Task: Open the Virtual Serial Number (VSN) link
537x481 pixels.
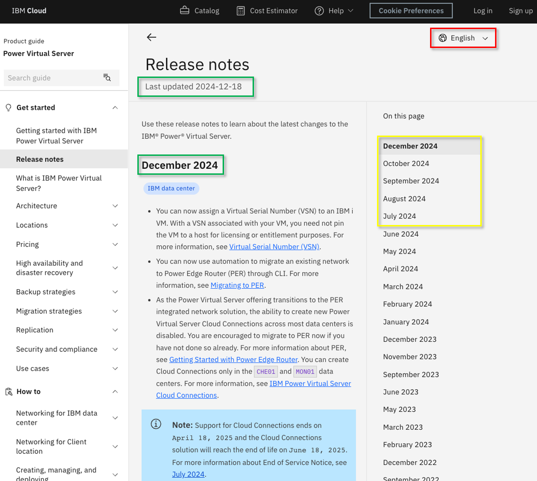Action: [x=274, y=247]
